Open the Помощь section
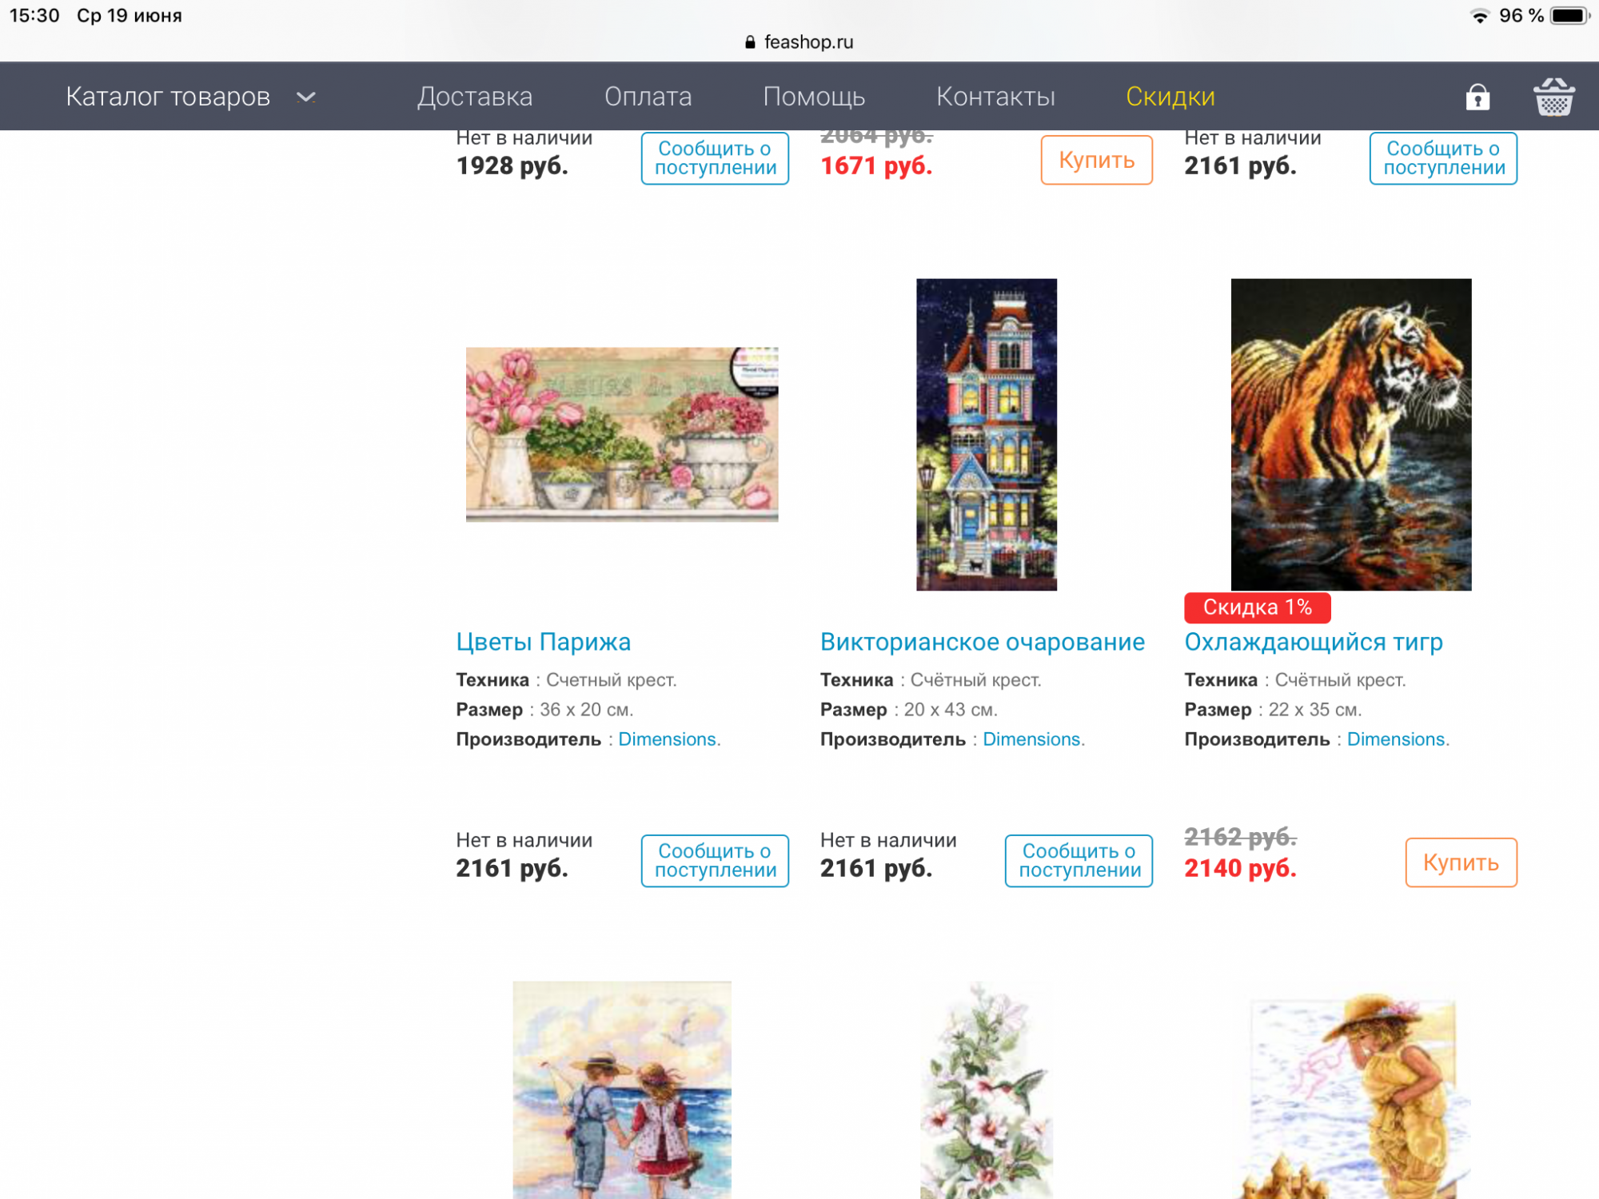The height and width of the screenshot is (1199, 1599). click(814, 97)
